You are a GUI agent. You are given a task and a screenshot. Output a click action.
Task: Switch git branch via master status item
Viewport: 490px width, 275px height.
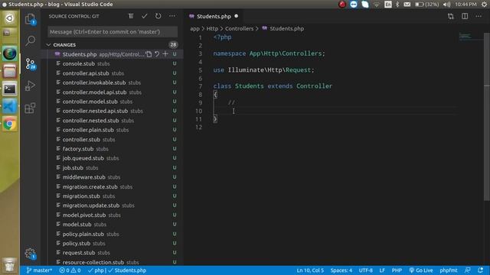(x=39, y=270)
